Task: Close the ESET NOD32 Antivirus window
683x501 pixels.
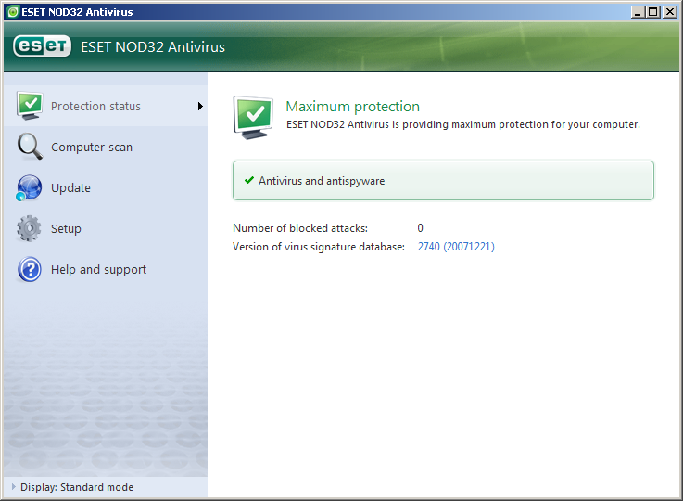Action: point(669,12)
